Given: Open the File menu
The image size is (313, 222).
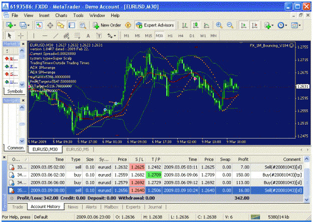Looking at the screenshot, I should [x=15, y=15].
